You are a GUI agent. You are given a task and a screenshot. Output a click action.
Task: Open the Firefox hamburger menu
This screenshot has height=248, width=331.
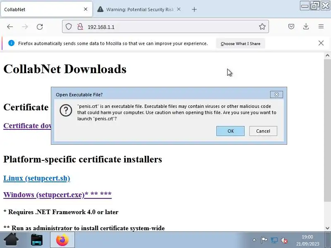321,26
